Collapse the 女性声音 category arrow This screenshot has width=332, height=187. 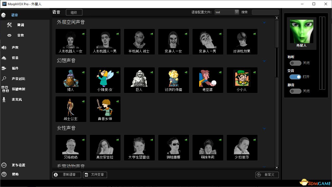[264, 129]
